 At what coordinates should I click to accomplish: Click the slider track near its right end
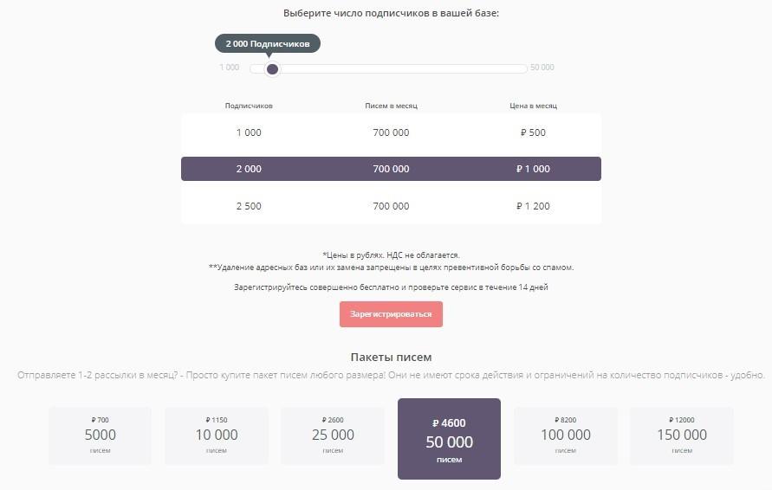tap(516, 68)
